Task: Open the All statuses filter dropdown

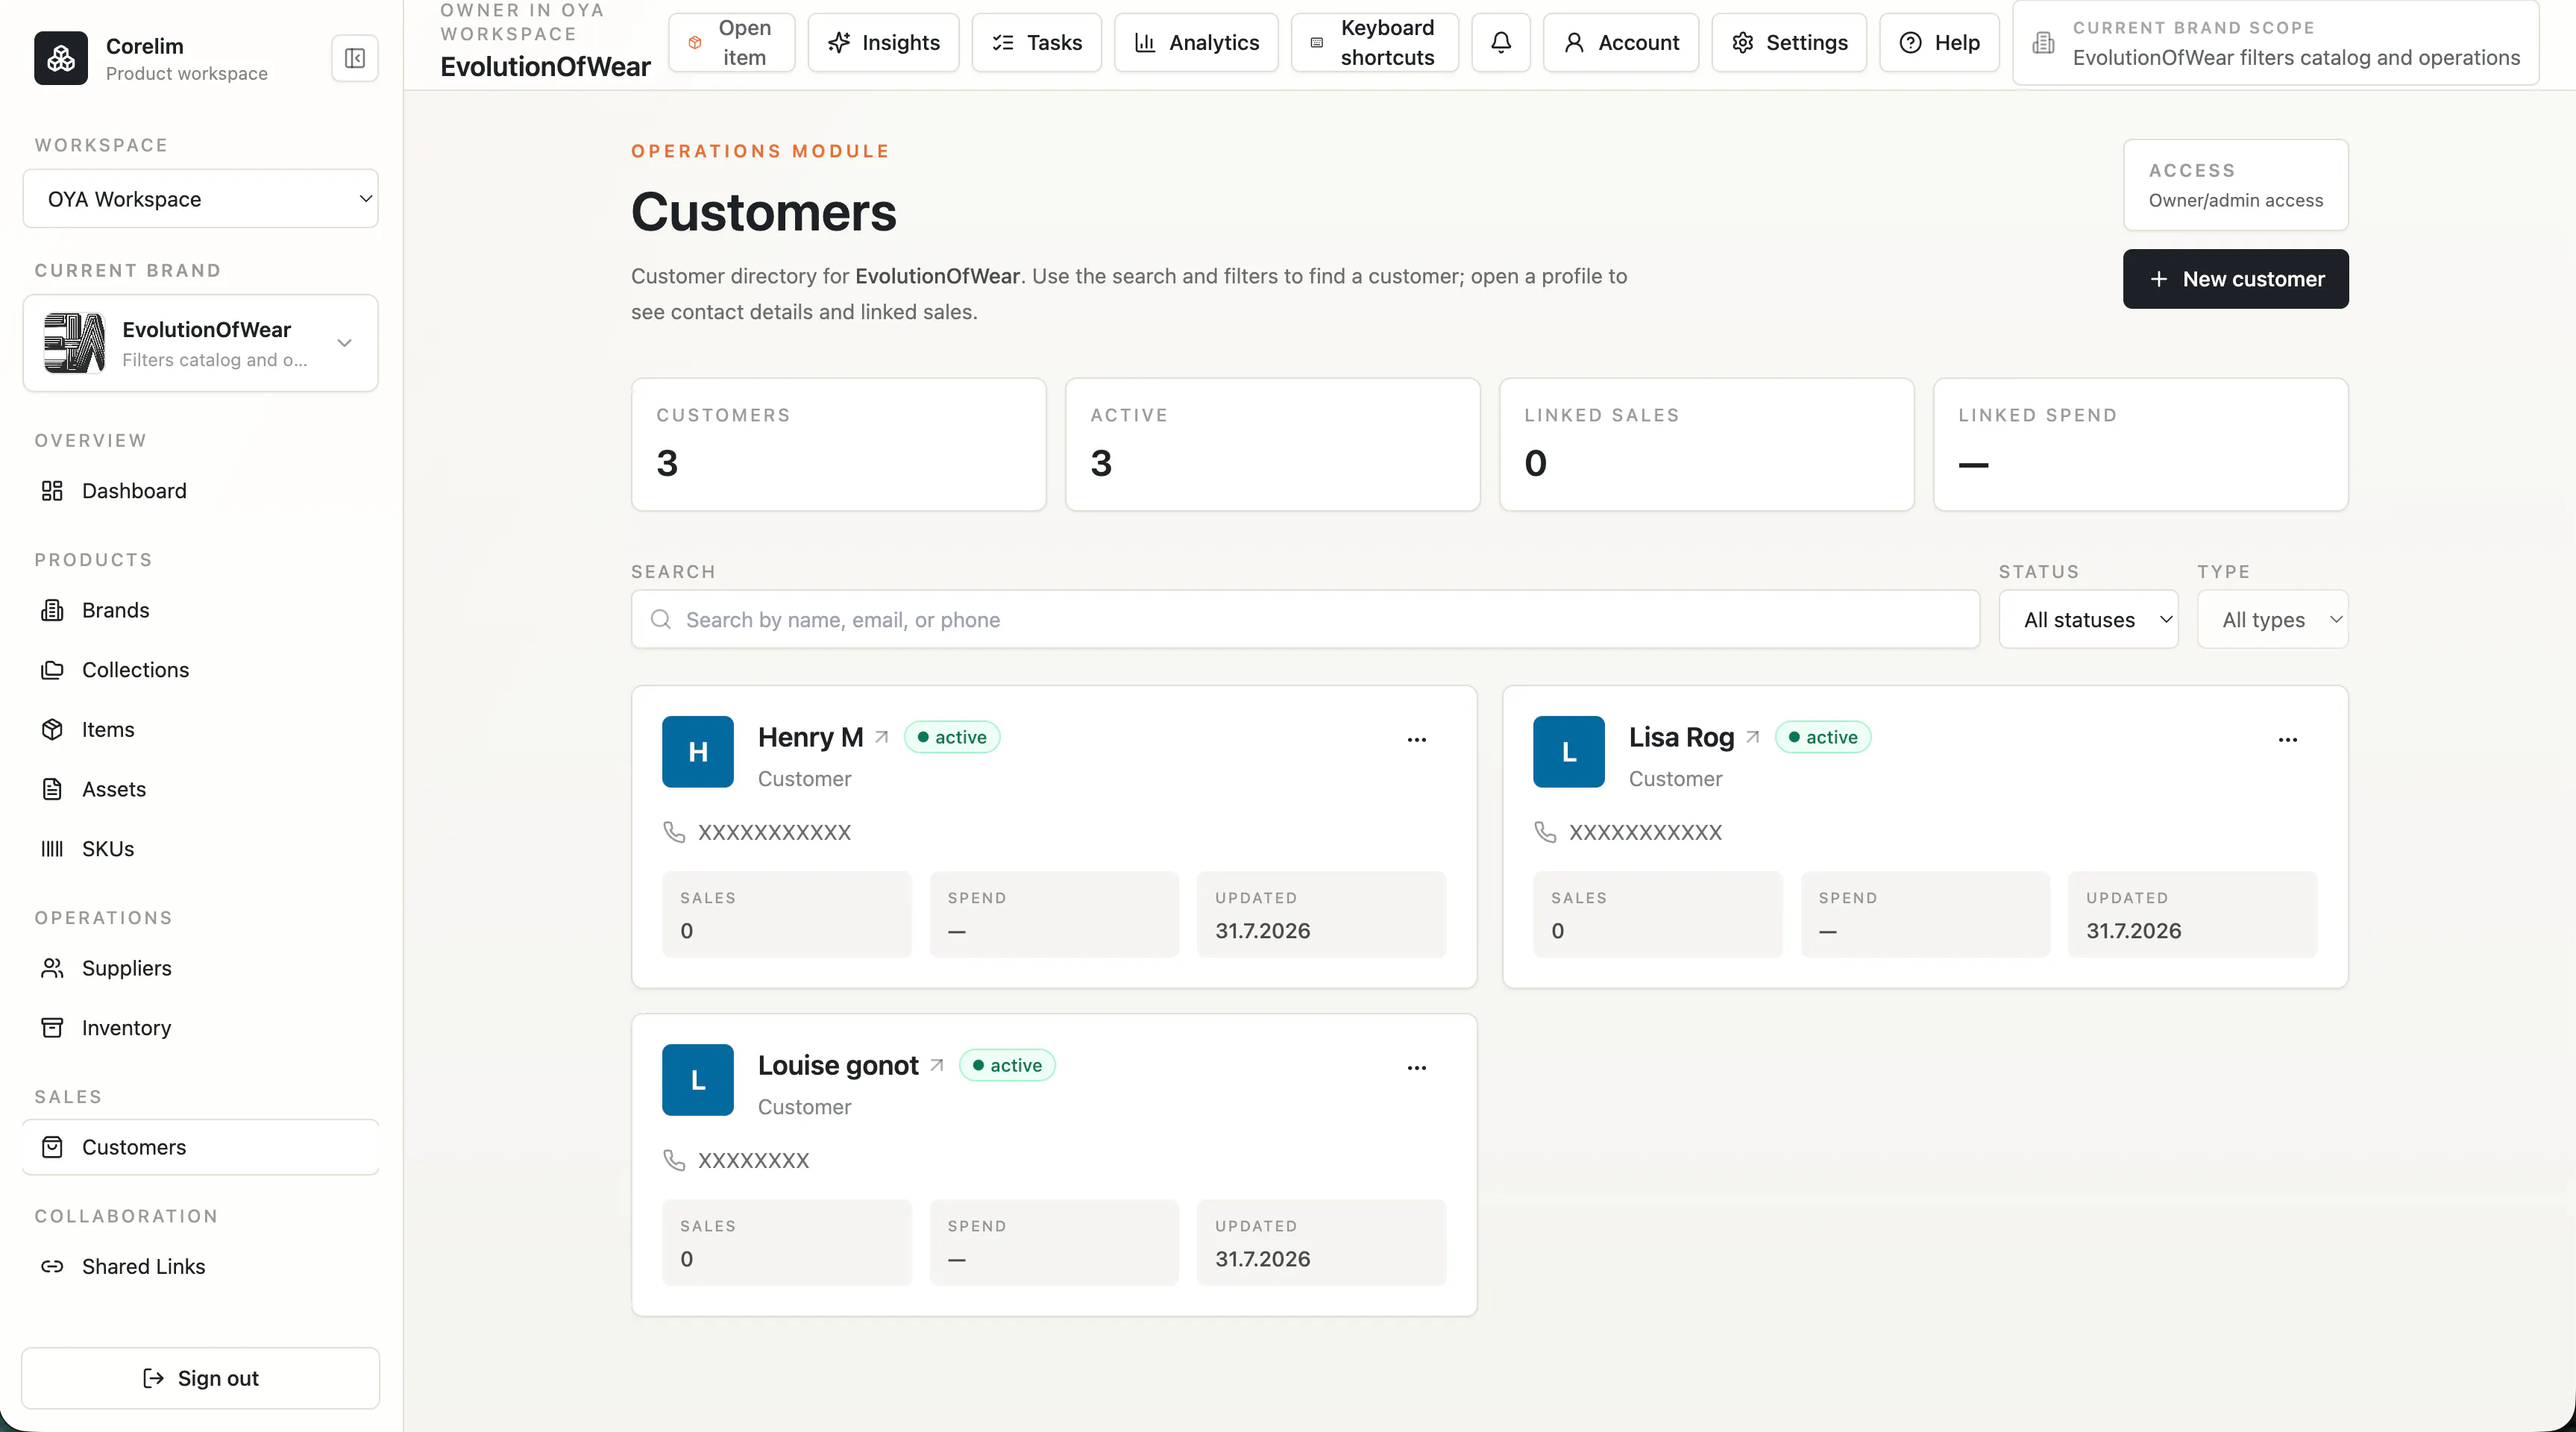Action: coord(2088,620)
